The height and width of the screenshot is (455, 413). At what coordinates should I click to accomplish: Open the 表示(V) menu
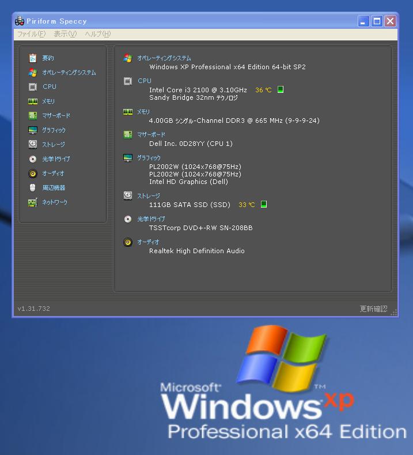tap(65, 34)
